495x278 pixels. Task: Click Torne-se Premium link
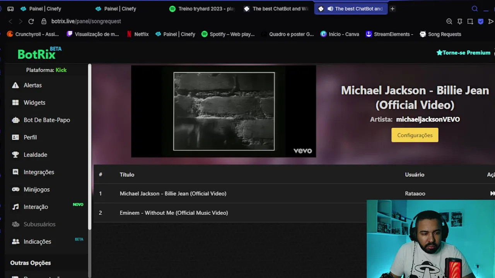(463, 53)
